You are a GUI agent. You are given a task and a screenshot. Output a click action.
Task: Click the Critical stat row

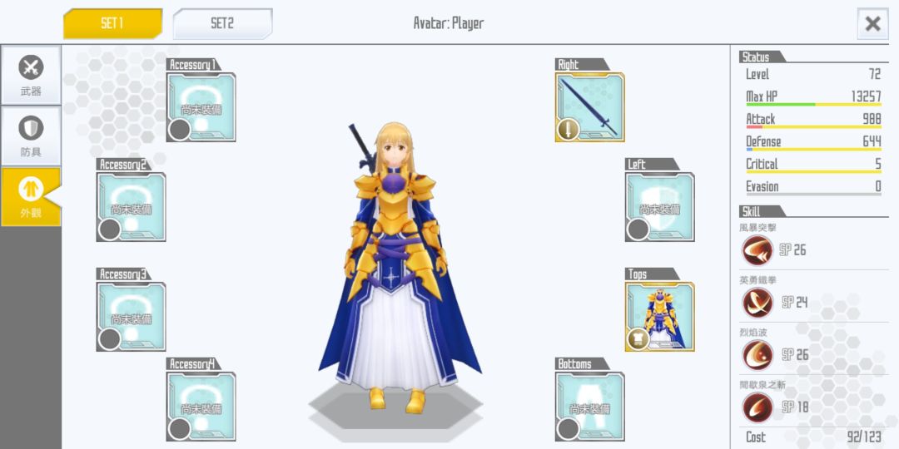pos(813,165)
